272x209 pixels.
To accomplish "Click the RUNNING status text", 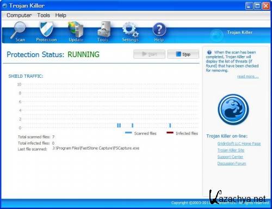I will tap(83, 54).
